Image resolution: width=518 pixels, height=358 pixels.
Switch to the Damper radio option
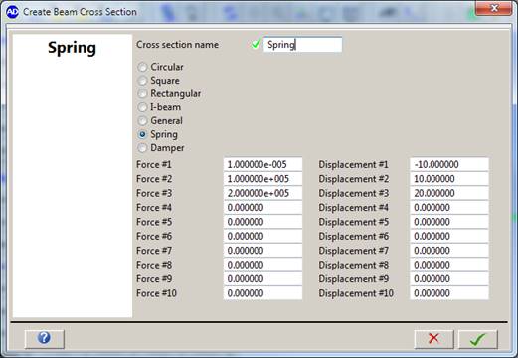pyautogui.click(x=142, y=148)
